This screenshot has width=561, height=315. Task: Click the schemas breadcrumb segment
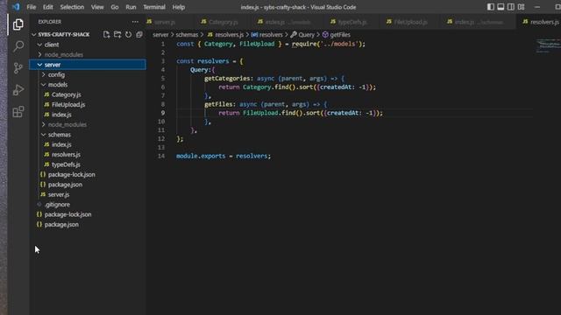187,35
